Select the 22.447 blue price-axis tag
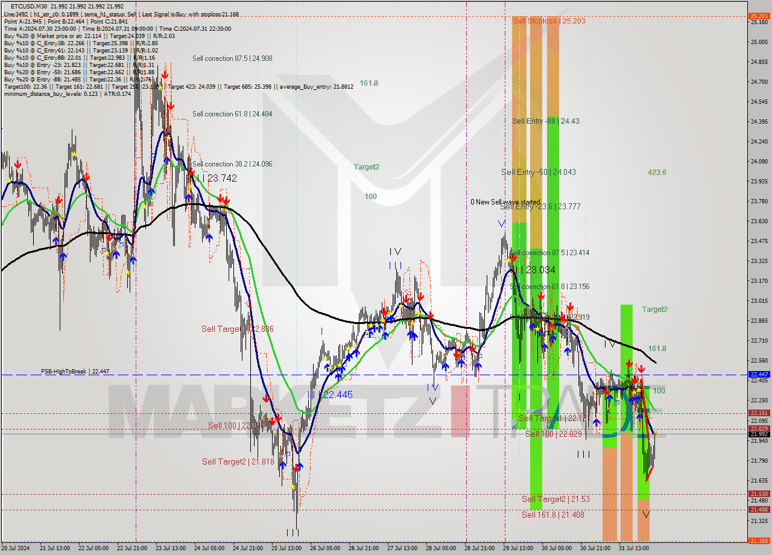Viewport: 772px width, 555px height. (758, 375)
